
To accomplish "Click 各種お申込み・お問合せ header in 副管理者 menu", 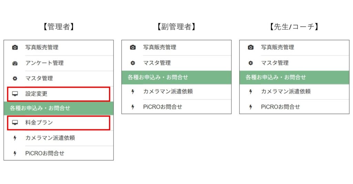I will pyautogui.click(x=158, y=77).
